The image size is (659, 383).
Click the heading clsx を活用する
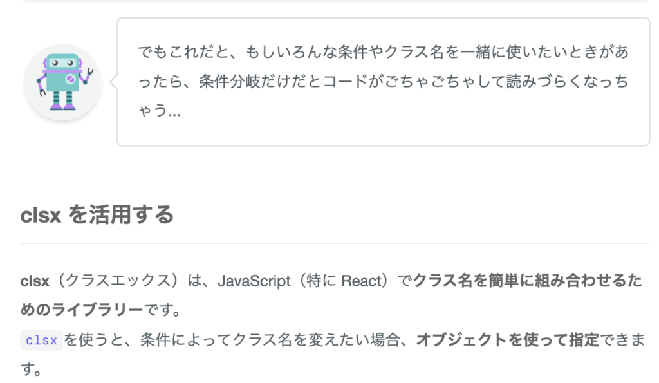[97, 214]
